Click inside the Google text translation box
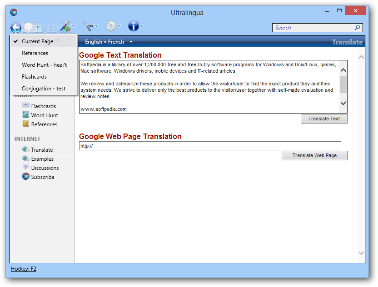 click(209, 87)
